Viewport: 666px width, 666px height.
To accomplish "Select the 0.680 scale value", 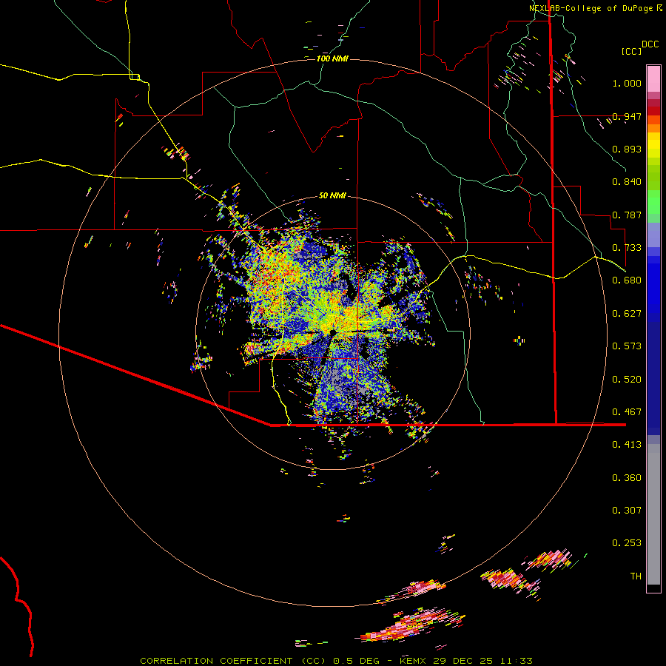I will tap(627, 280).
